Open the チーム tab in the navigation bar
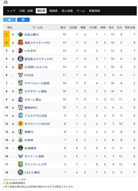This screenshot has width=138, height=191. pos(81,11)
